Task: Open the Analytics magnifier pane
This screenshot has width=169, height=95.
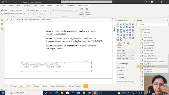Action: click(x=128, y=44)
